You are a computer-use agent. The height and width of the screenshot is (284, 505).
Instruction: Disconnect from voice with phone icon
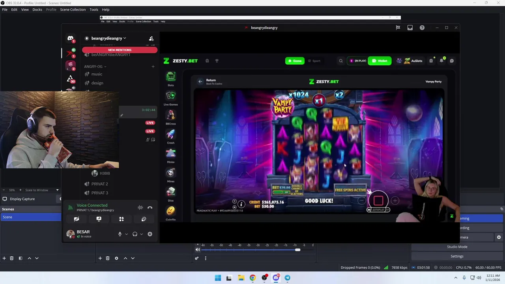click(x=150, y=207)
